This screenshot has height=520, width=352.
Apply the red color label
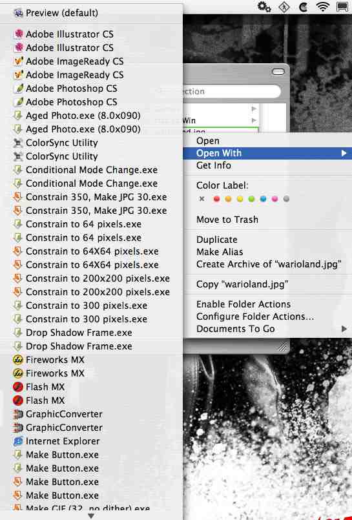217,199
